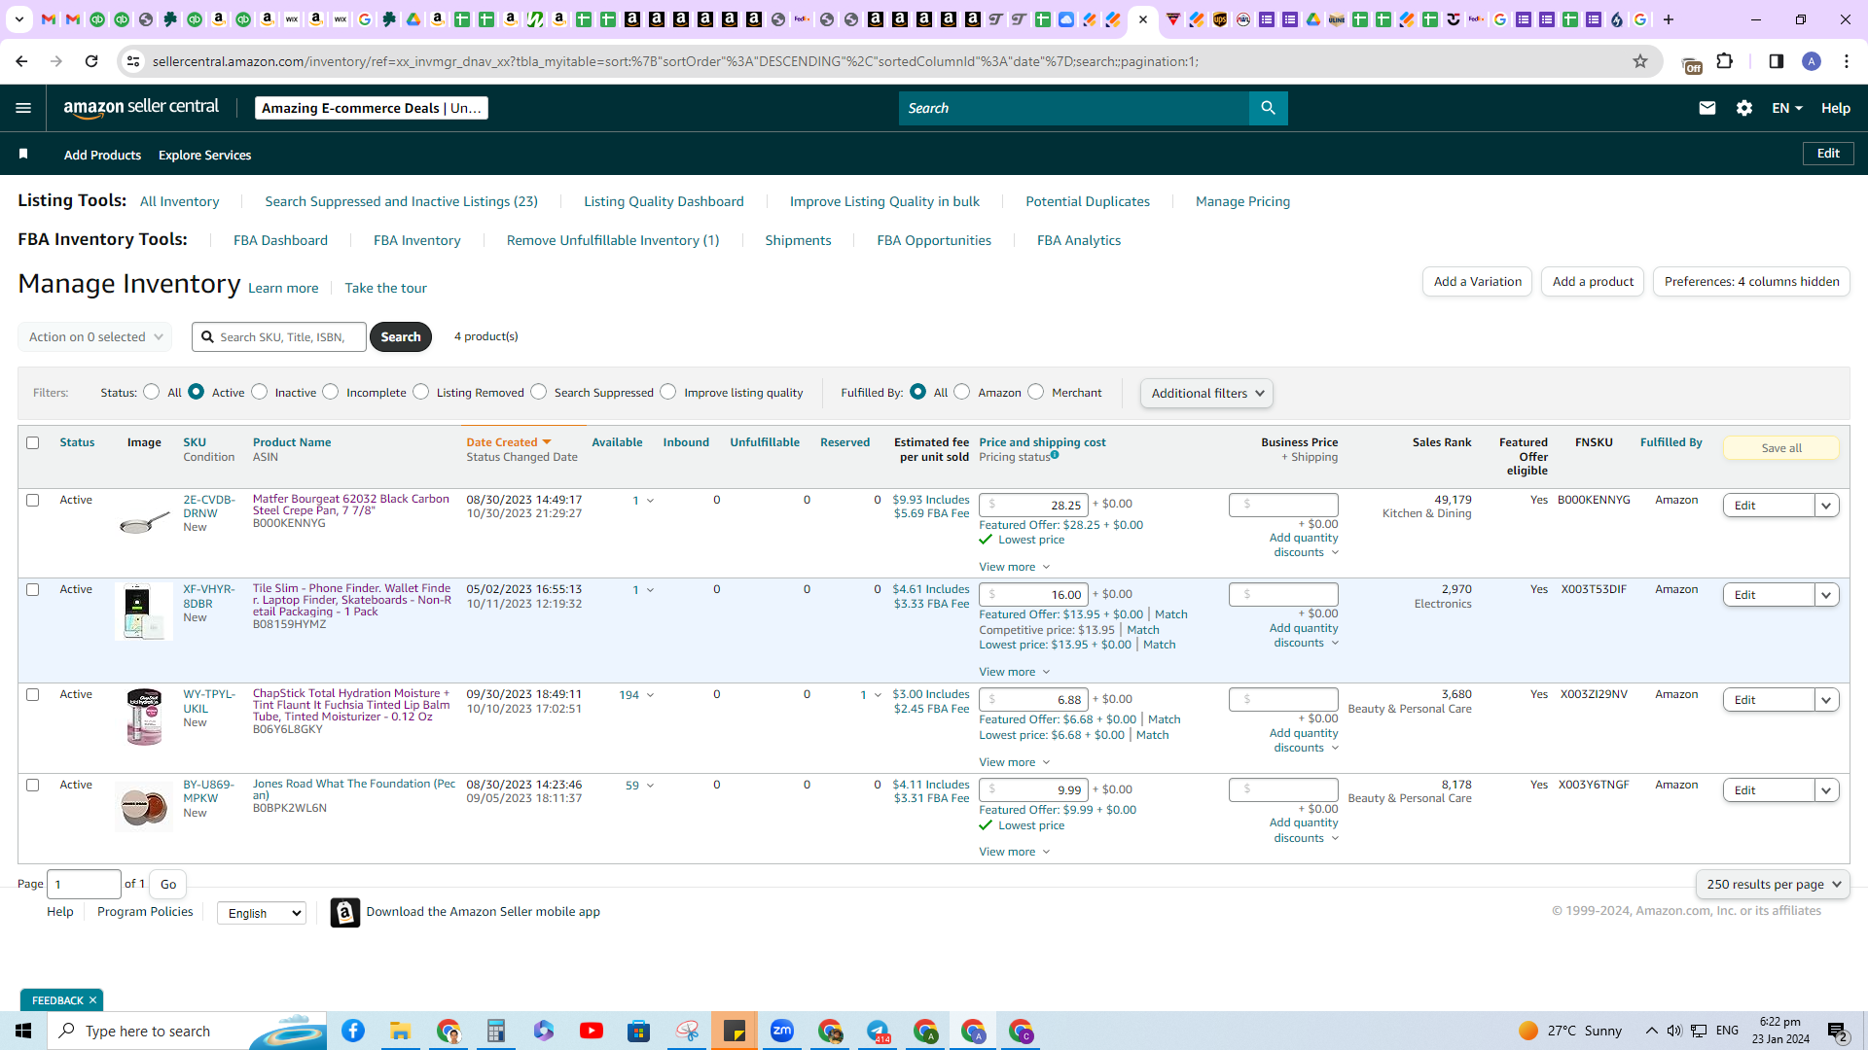Screen dimensions: 1868x1050
Task: Click the Amazon Seller Central logo
Action: point(142,108)
